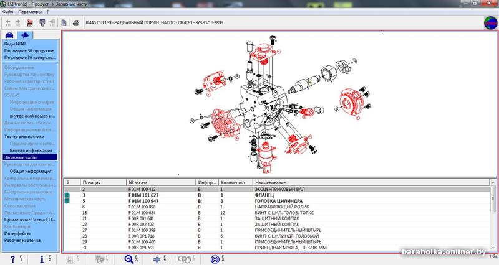Click the info F2 icon
Screen dimensions: 499x265
42,259
